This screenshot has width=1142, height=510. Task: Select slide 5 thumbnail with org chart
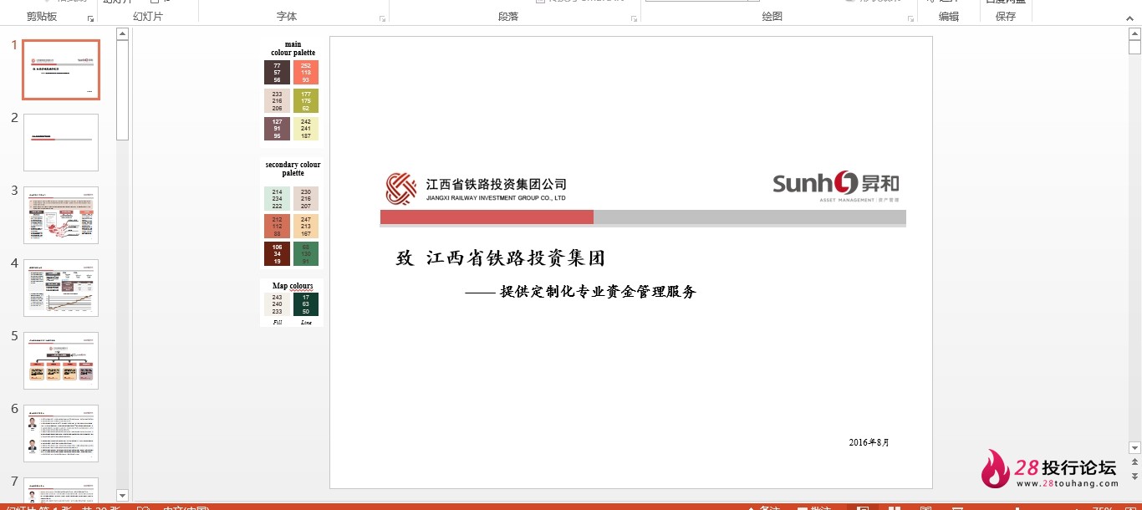61,360
